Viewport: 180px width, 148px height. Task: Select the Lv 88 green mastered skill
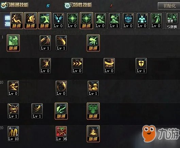point(45,21)
